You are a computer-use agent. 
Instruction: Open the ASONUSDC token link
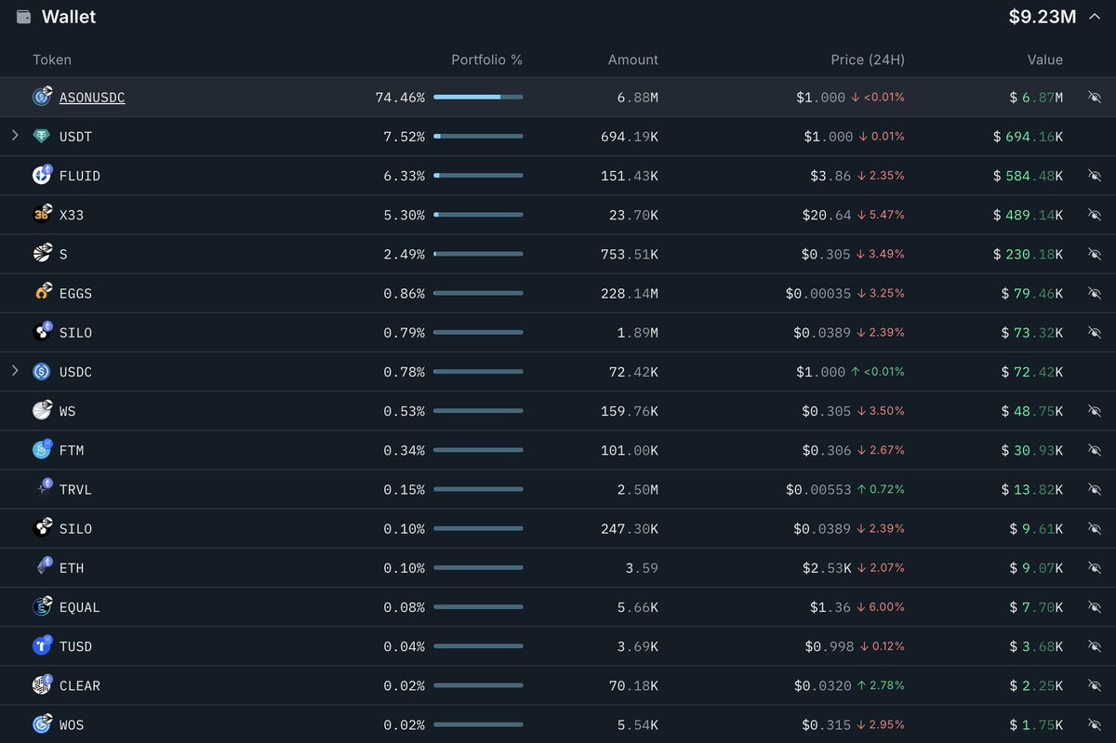pos(92,98)
